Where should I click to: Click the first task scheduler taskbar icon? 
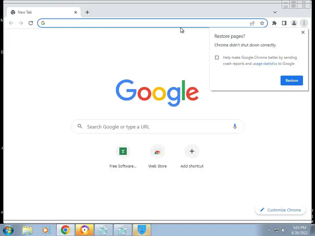(104, 230)
